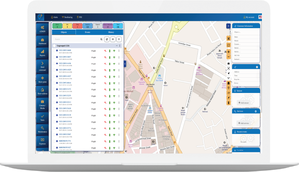Check the Ungrouped (124) group checkbox
Screen dimensions: 299x172
click(54, 46)
